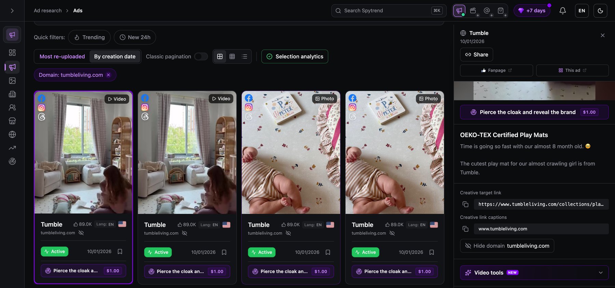Toggle the Classic pagination switch

pos(201,56)
